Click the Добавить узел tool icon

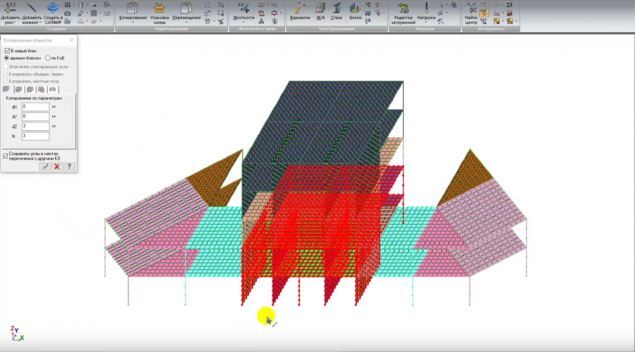click(x=11, y=8)
